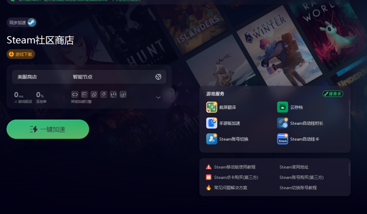Open the Steam自动挂时长 icon
The width and height of the screenshot is (367, 214).
(x=282, y=123)
